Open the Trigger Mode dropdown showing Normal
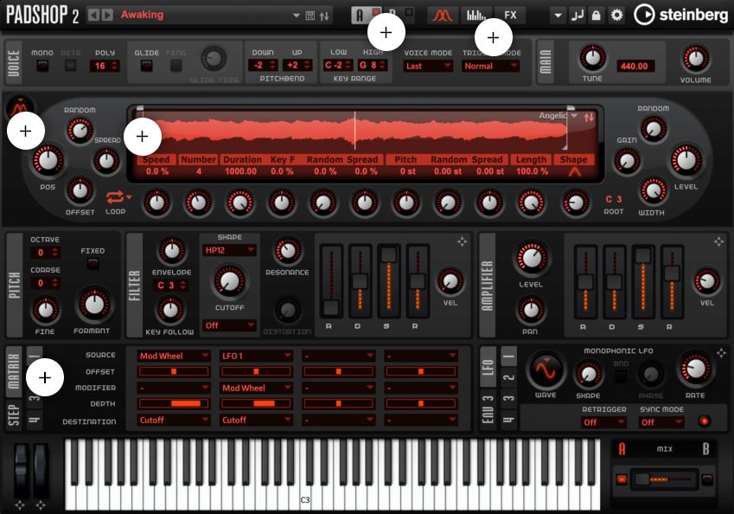734x514 pixels. coord(490,64)
